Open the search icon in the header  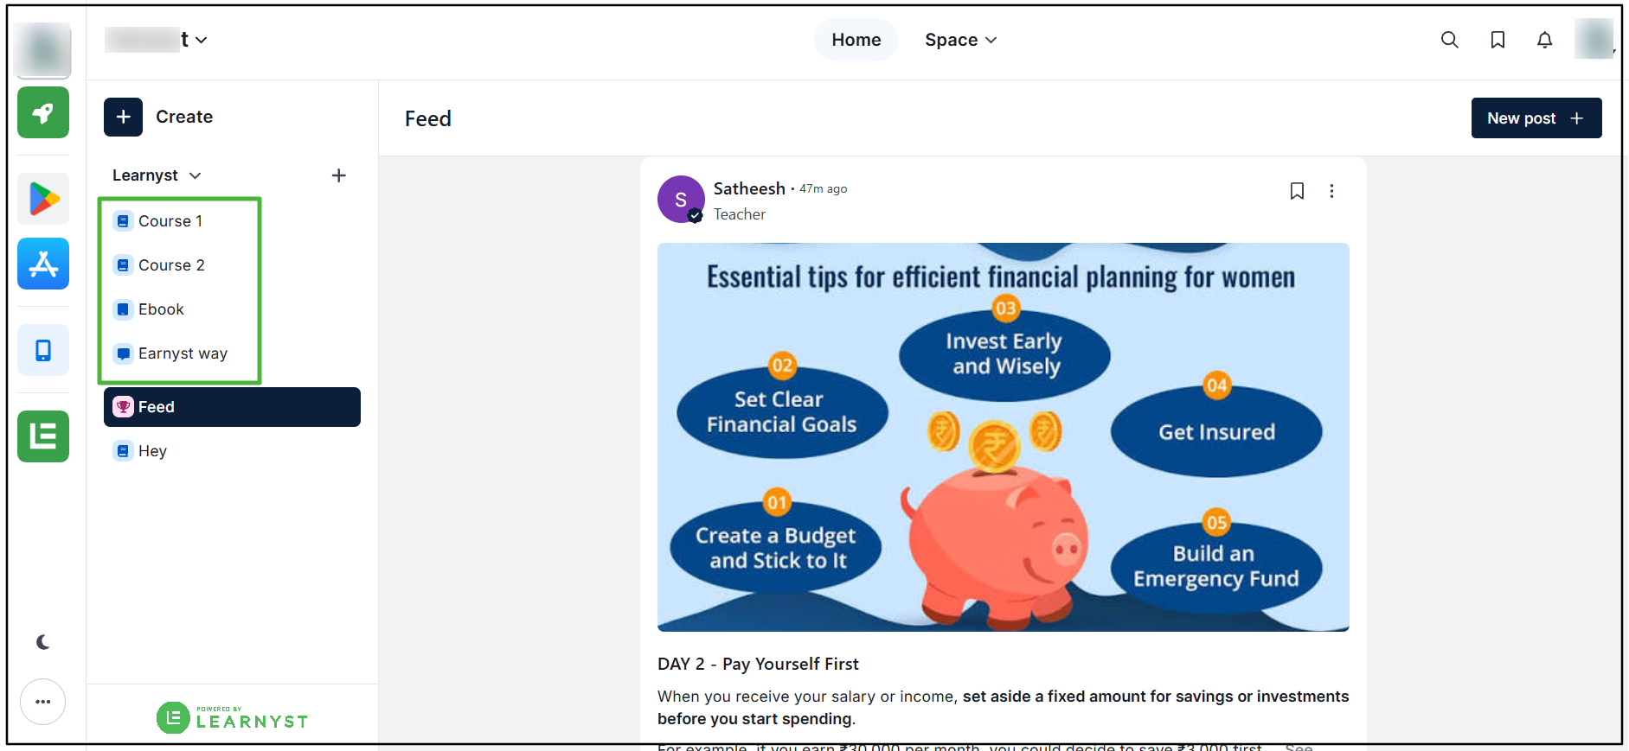point(1449,40)
